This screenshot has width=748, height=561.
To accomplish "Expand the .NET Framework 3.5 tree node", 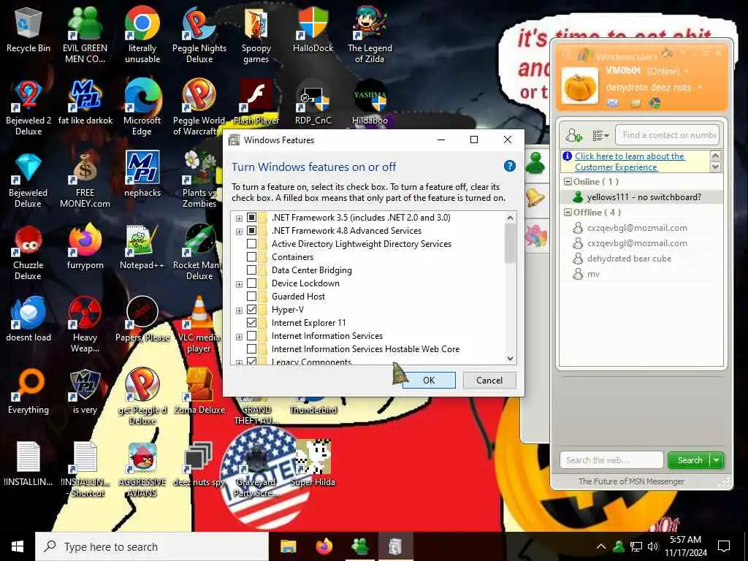I will pos(239,218).
